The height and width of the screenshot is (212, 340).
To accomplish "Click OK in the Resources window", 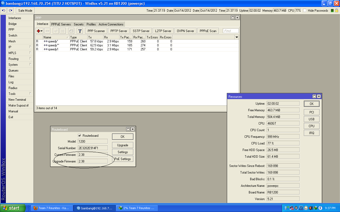I will pos(312,104).
